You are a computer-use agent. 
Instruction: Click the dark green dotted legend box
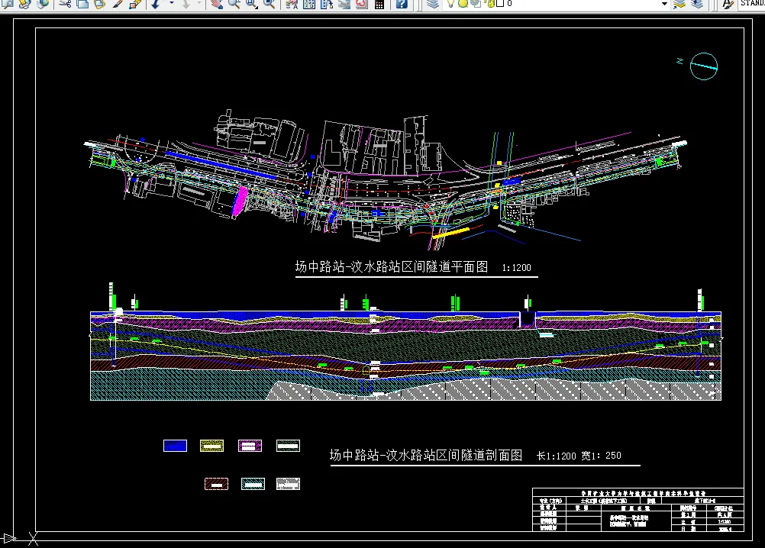point(288,446)
